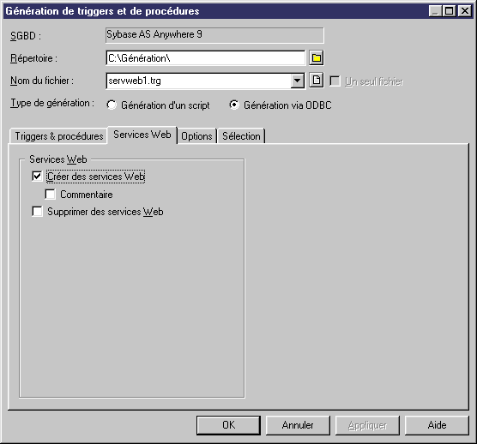Viewport: 477px width, 444px height.
Task: Tick Supprimer des services Web checkbox
Action: 37,212
